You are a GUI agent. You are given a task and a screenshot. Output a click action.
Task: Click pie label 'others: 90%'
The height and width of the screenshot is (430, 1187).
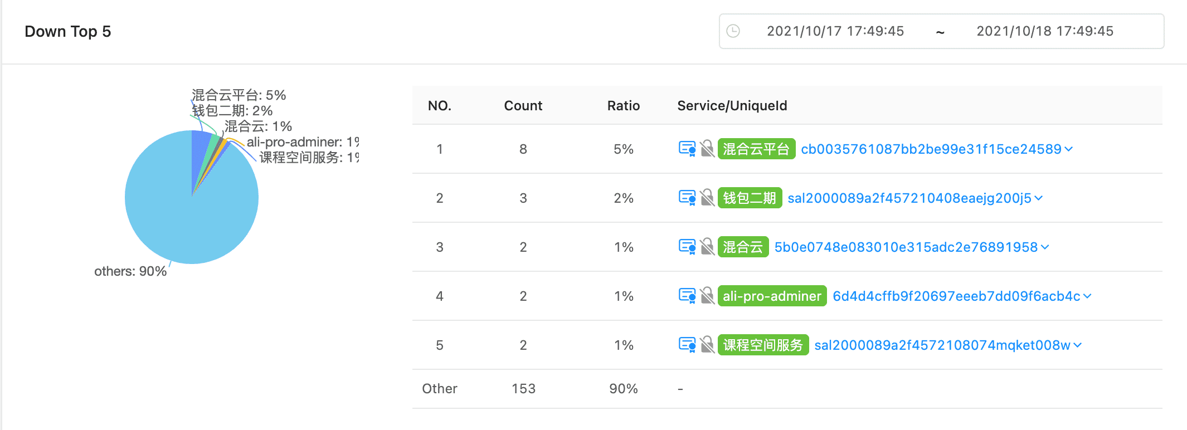(130, 271)
